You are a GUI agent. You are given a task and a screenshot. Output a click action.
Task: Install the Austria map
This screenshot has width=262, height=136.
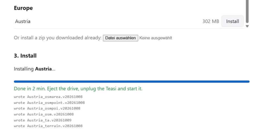click(x=232, y=21)
